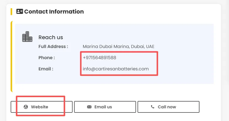This screenshot has width=229, height=121.
Task: Click the Reach us title
Action: pos(51,37)
